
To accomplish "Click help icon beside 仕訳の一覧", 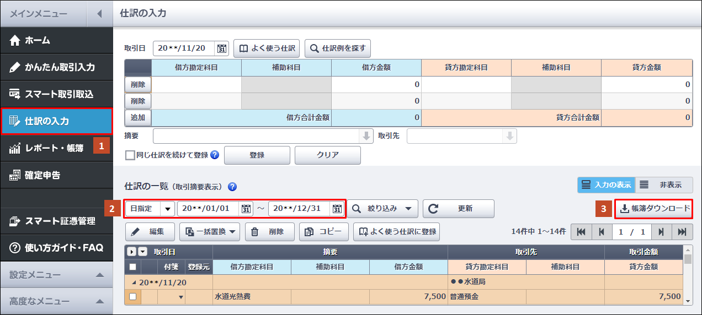I will point(232,186).
